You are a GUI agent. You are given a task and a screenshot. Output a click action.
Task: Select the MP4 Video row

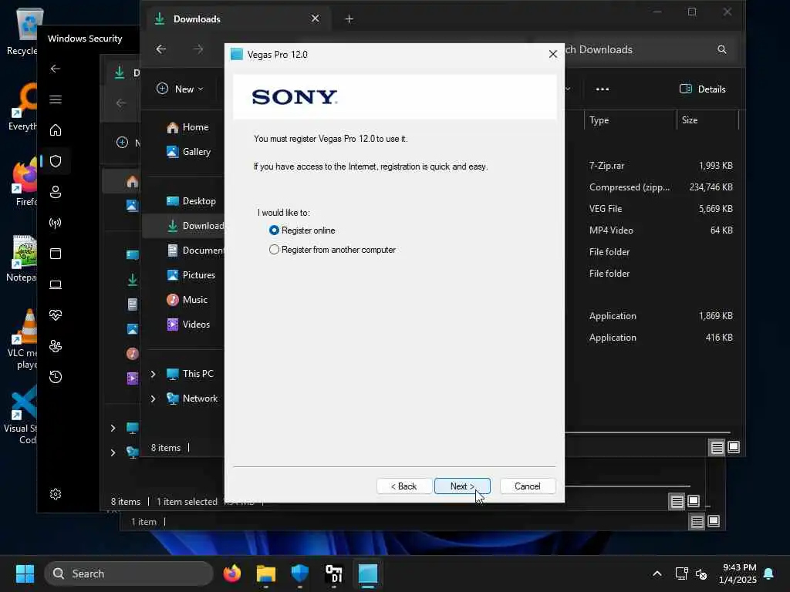tap(655, 230)
